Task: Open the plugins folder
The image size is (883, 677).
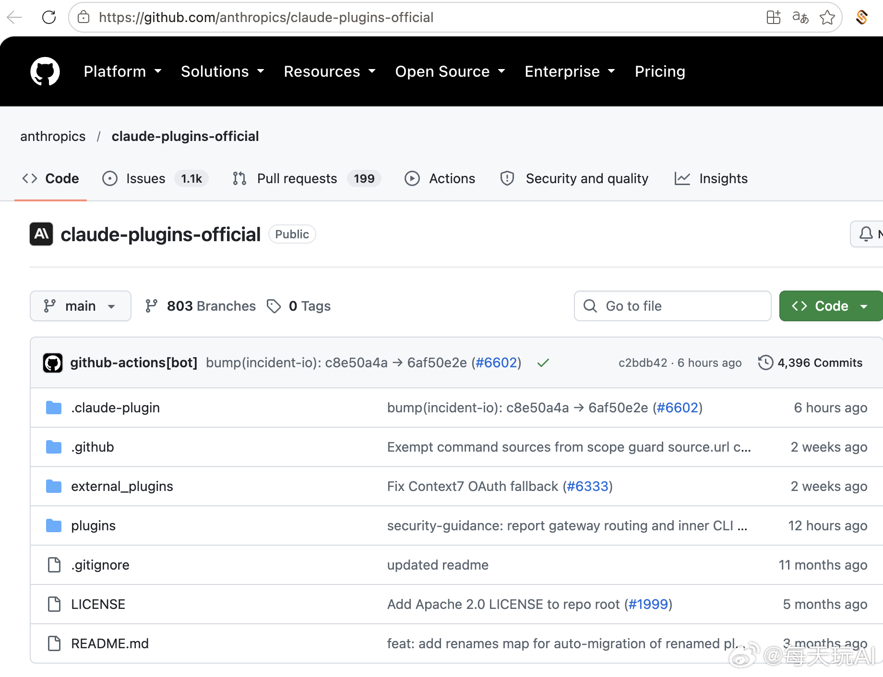Action: pos(93,525)
